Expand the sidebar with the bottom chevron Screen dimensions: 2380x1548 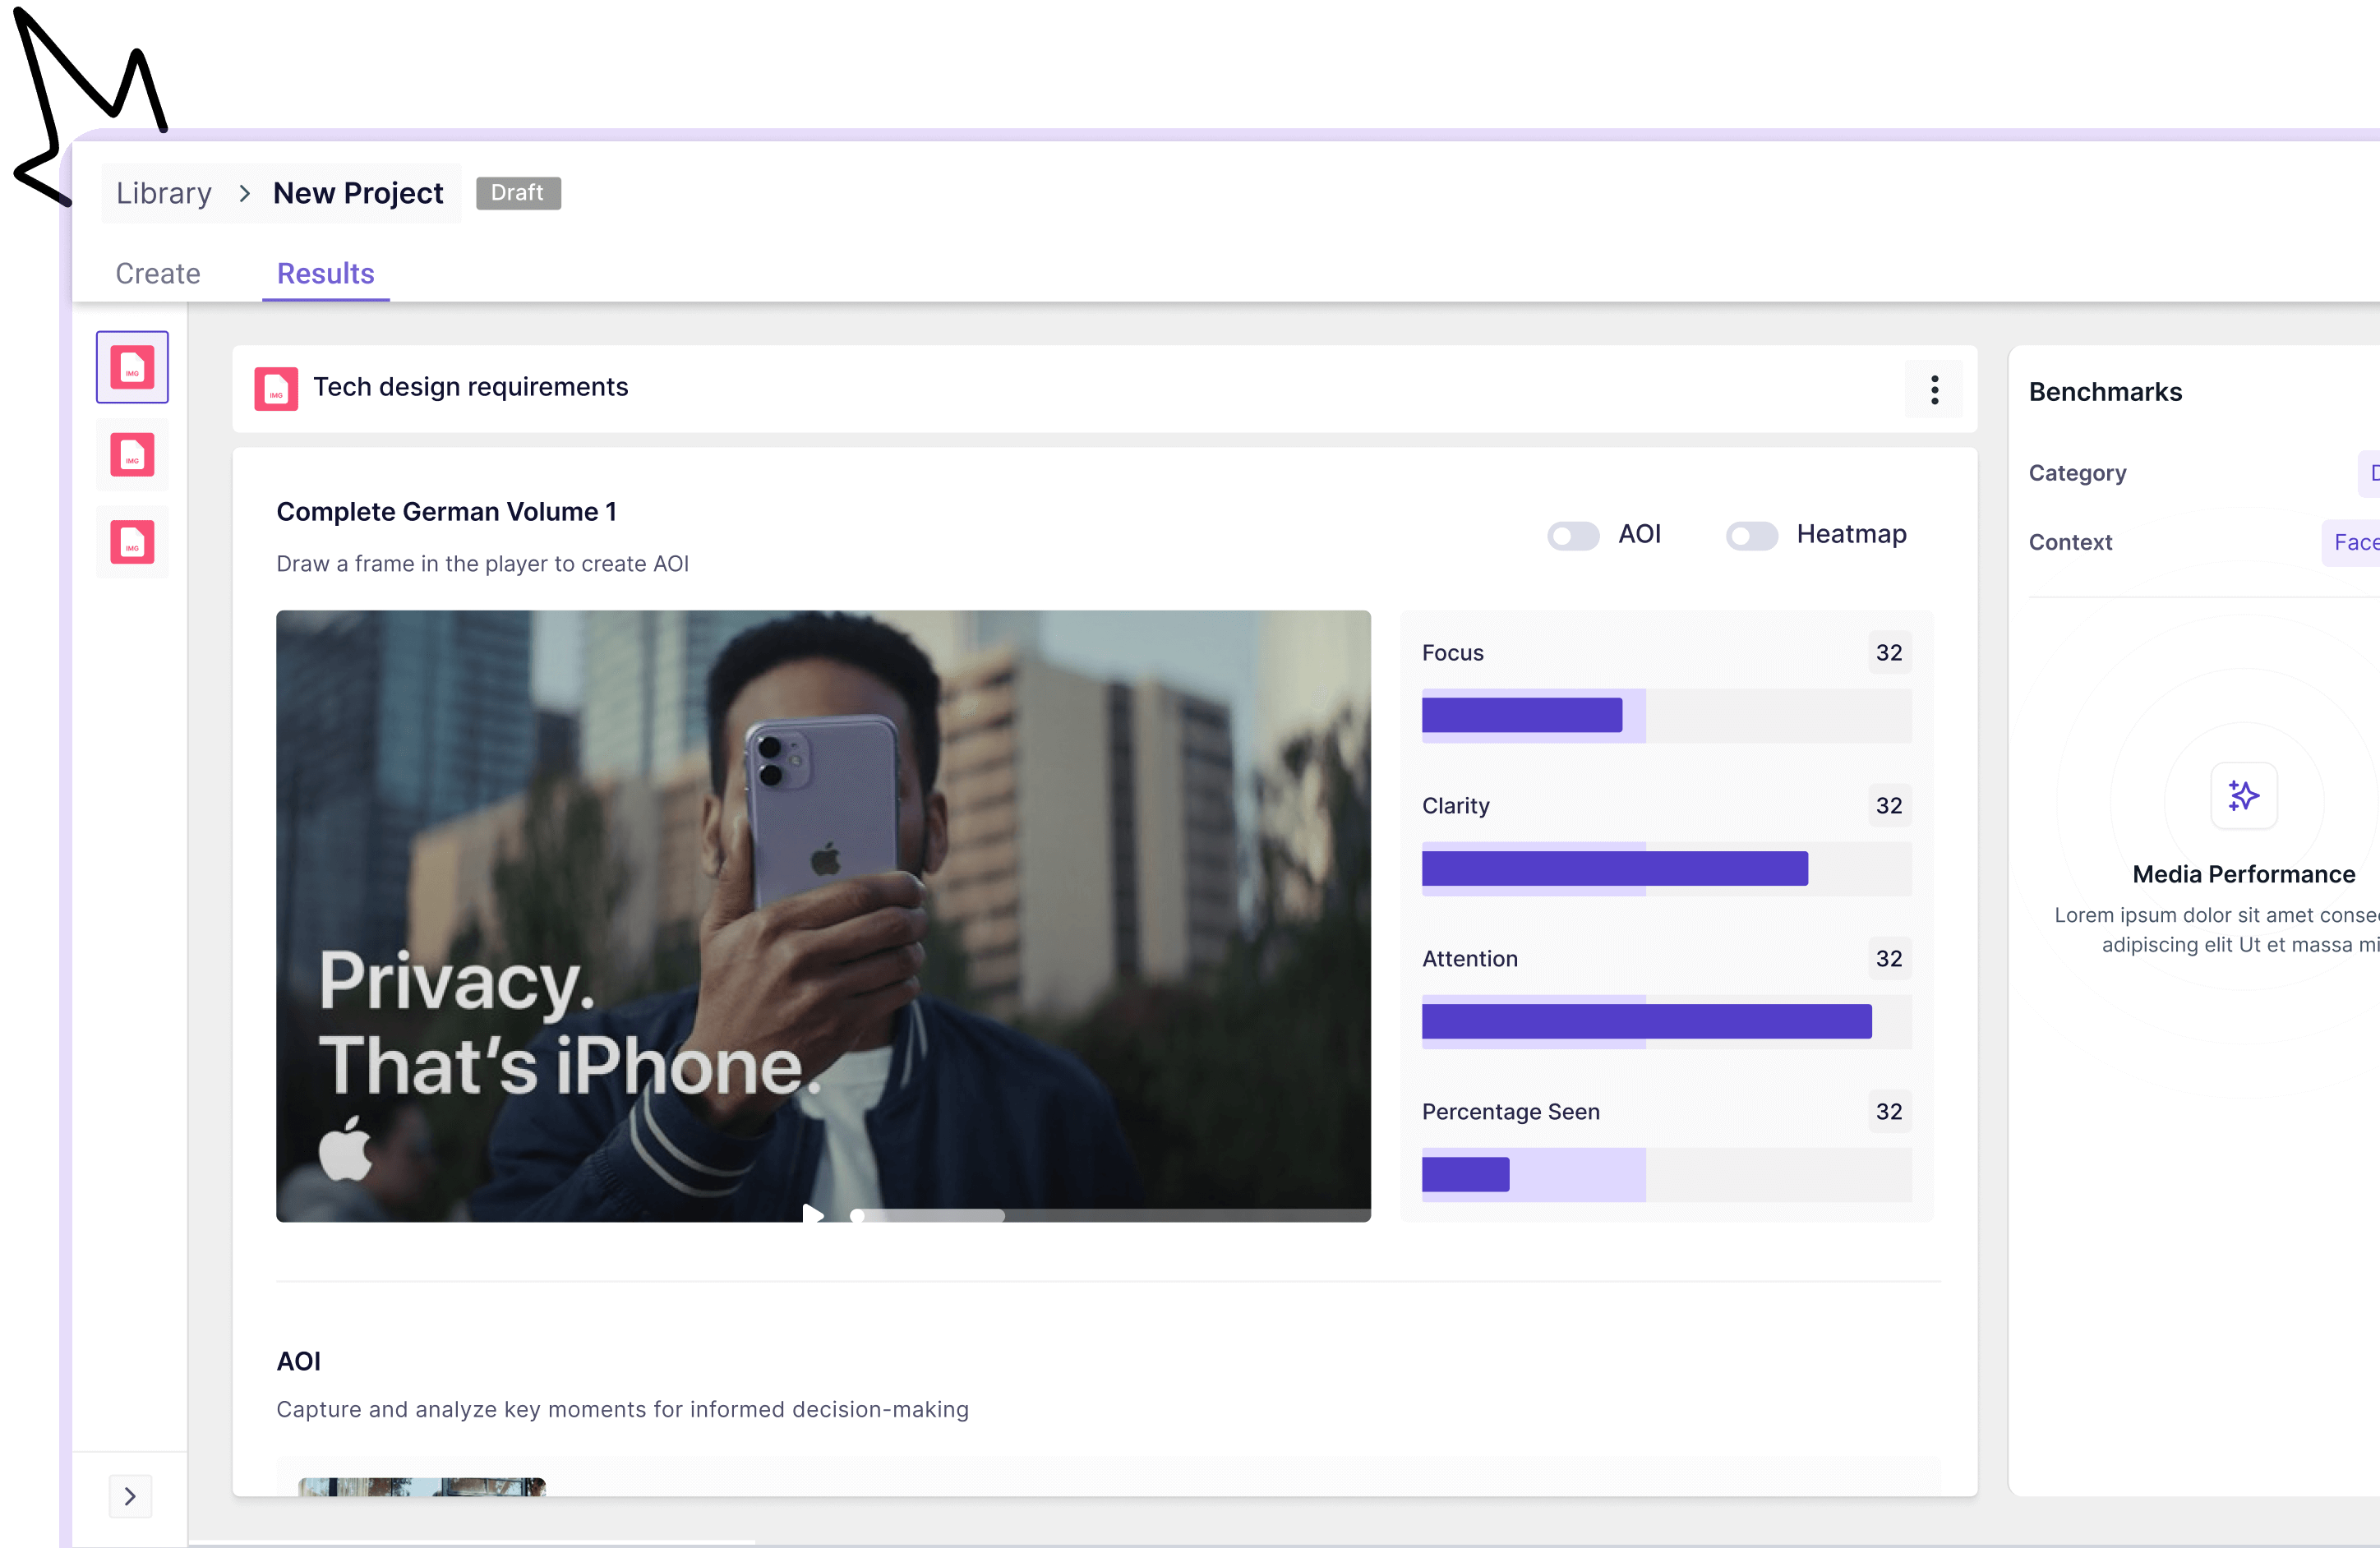point(130,1496)
